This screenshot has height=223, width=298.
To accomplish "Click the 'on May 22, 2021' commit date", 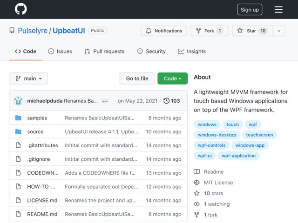I will pos(138,101).
